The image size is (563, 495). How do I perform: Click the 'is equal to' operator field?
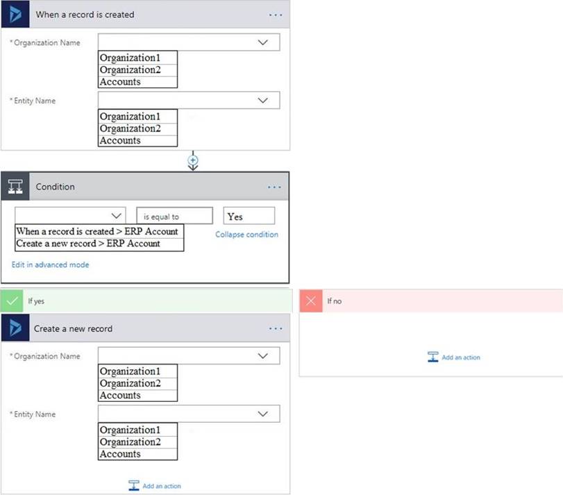(174, 217)
